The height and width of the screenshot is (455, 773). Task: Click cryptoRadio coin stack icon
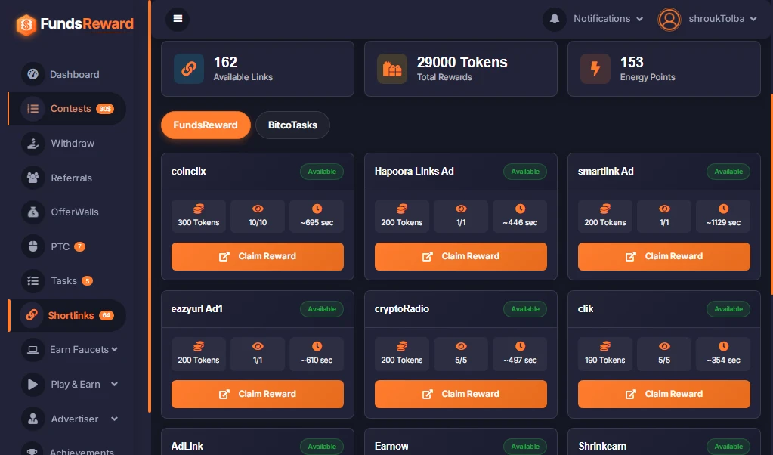tap(402, 346)
